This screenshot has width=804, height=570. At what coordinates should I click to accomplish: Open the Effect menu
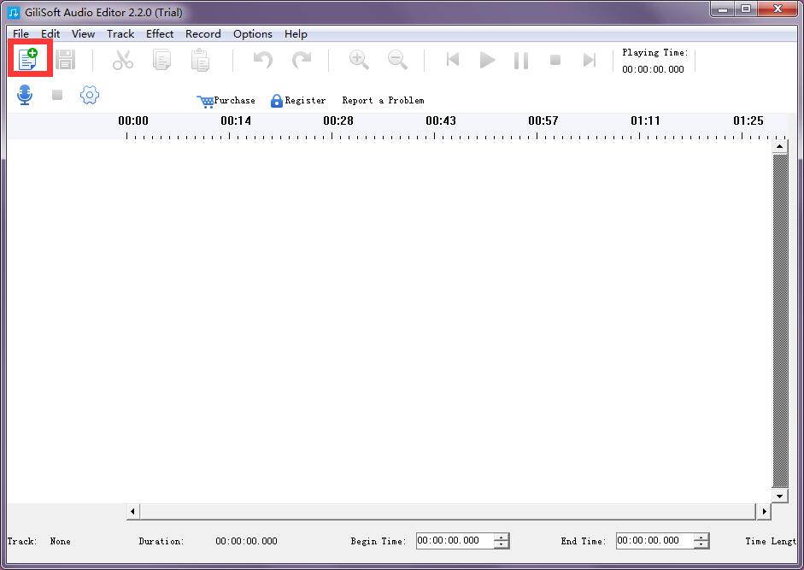click(x=160, y=34)
